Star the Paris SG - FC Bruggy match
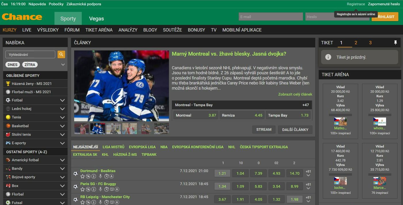The image size is (403, 205). (x=83, y=189)
